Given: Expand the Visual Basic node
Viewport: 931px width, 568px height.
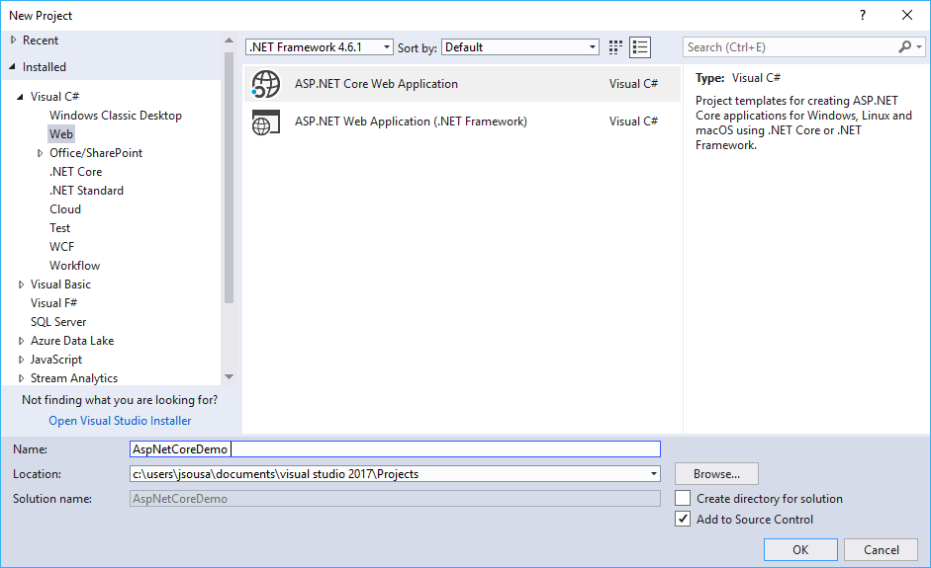Looking at the screenshot, I should tap(21, 284).
